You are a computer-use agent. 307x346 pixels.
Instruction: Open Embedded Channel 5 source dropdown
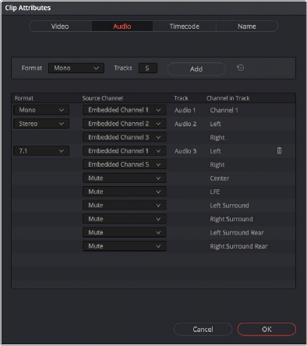(125, 164)
